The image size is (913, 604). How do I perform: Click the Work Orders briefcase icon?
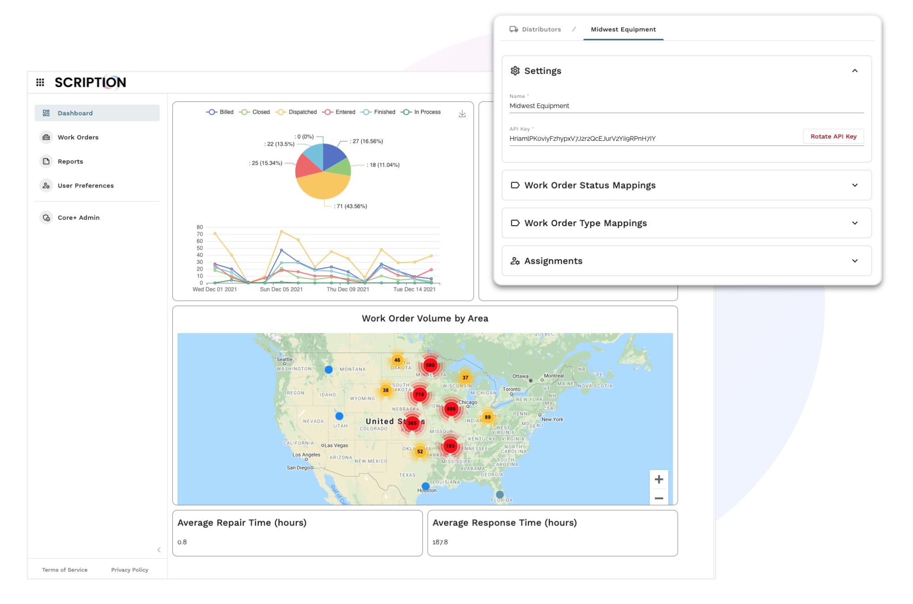[x=46, y=137]
